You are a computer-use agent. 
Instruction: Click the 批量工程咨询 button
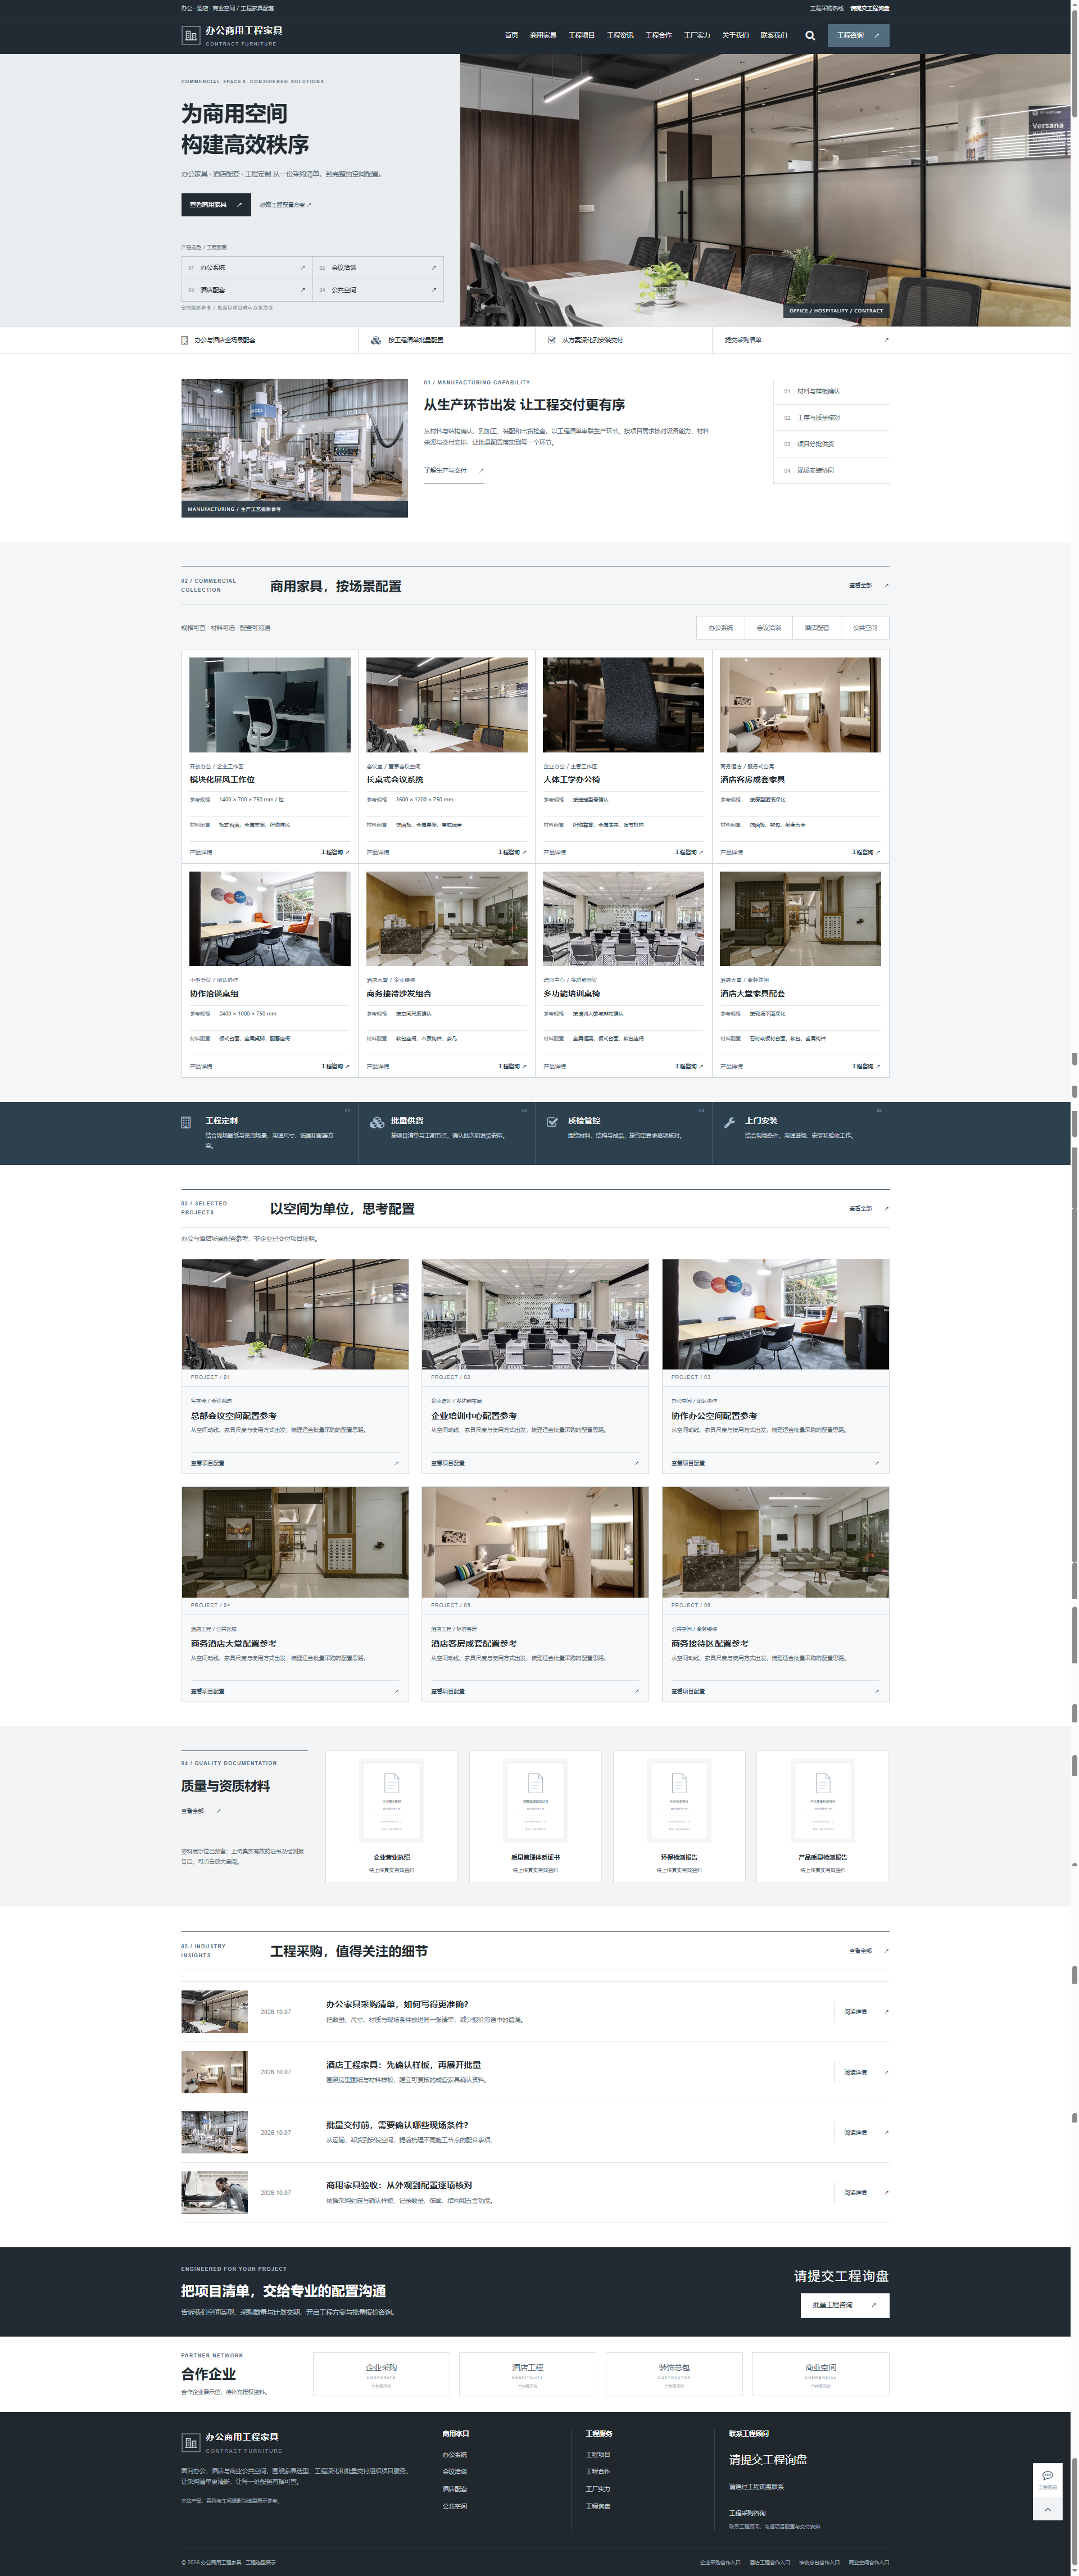(845, 2305)
